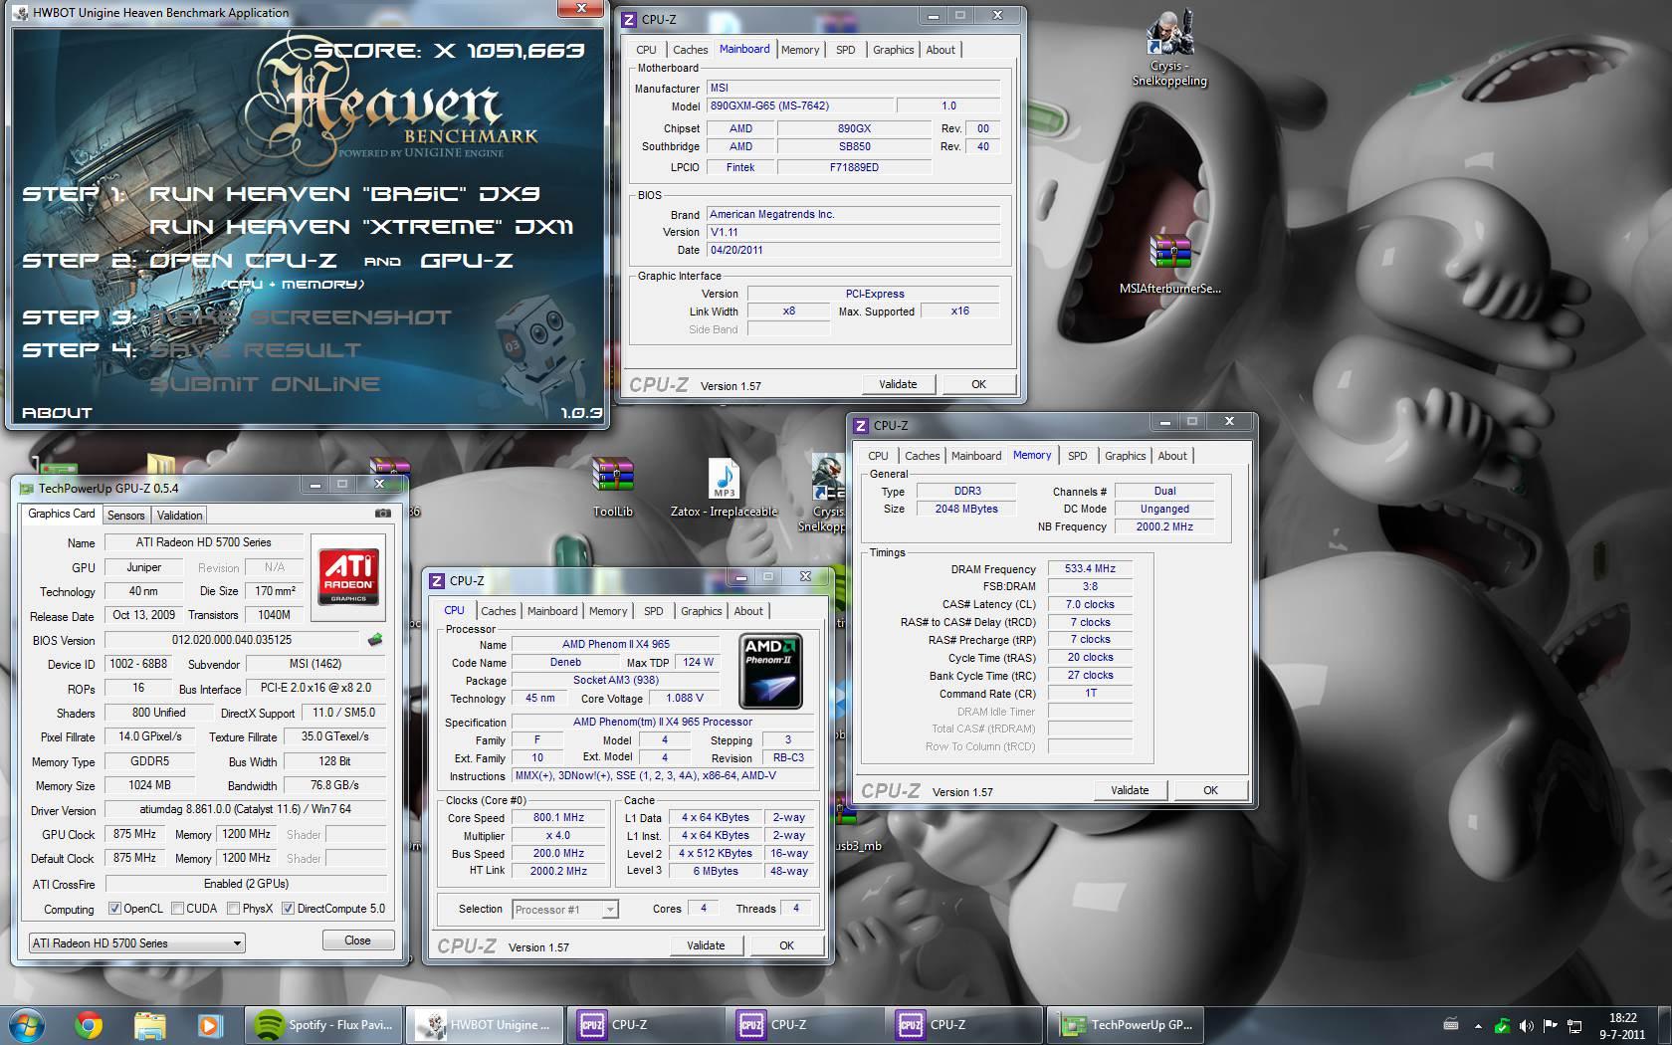Click Action Center flag in tray

point(1550,1025)
